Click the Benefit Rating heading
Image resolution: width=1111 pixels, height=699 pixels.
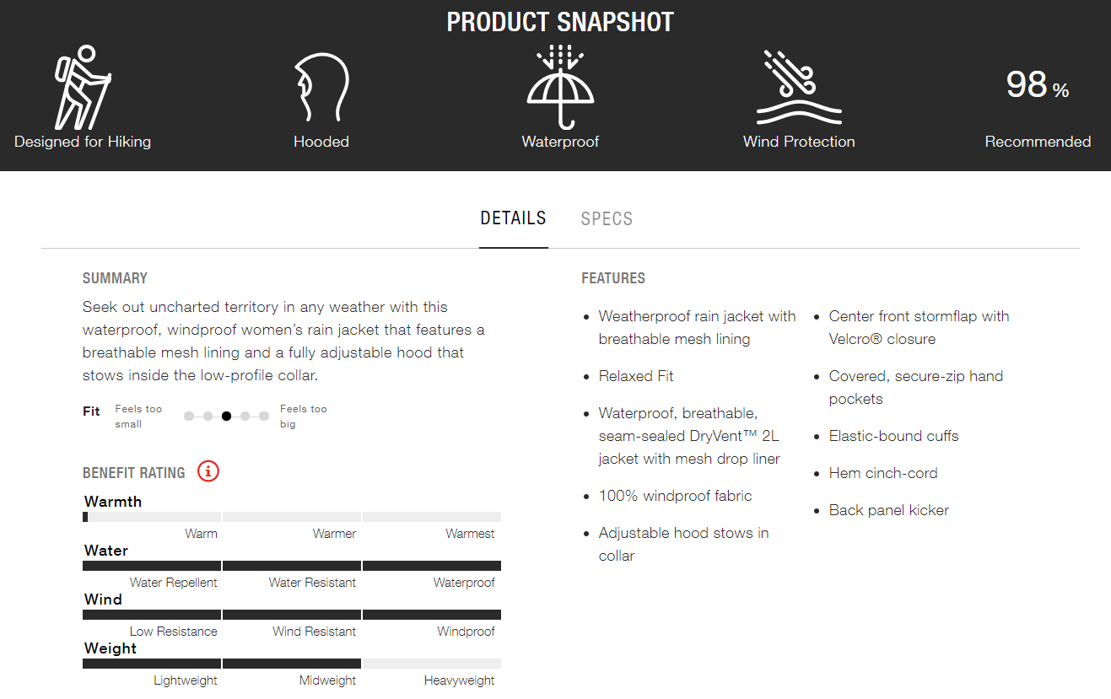pos(134,472)
